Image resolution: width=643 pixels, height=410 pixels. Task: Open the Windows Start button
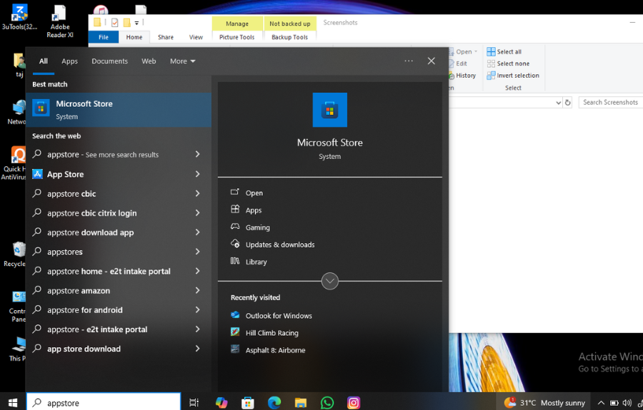click(x=13, y=403)
